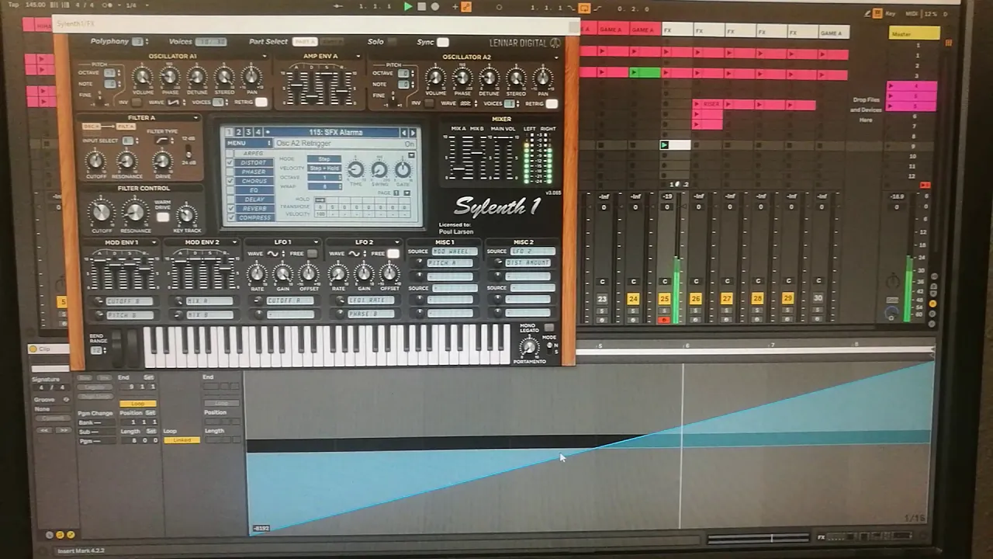Click Oscillator A1 Detune knob
Viewport: 993px width, 559px height.
click(x=197, y=77)
